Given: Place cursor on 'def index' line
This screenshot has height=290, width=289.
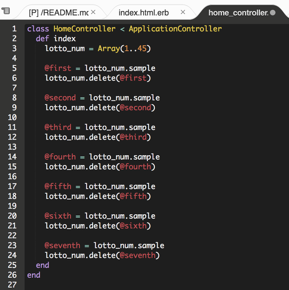Looking at the screenshot, I should pos(56,39).
